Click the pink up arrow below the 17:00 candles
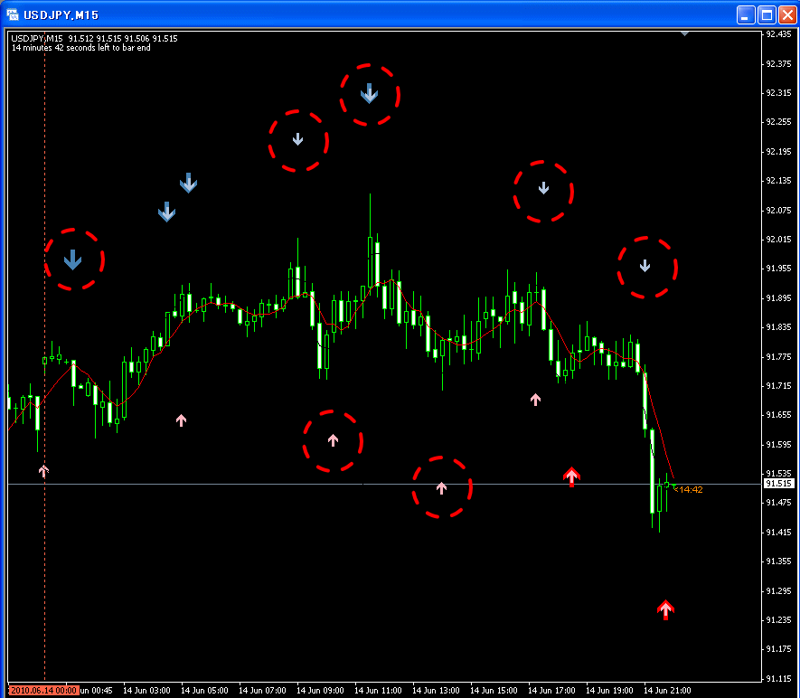Image resolution: width=800 pixels, height=698 pixels. tap(535, 399)
